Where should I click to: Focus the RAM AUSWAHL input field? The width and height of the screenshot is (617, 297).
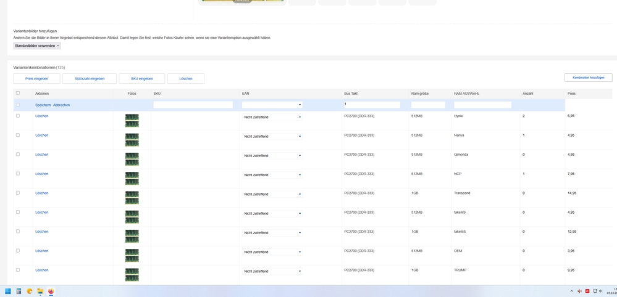click(x=483, y=105)
